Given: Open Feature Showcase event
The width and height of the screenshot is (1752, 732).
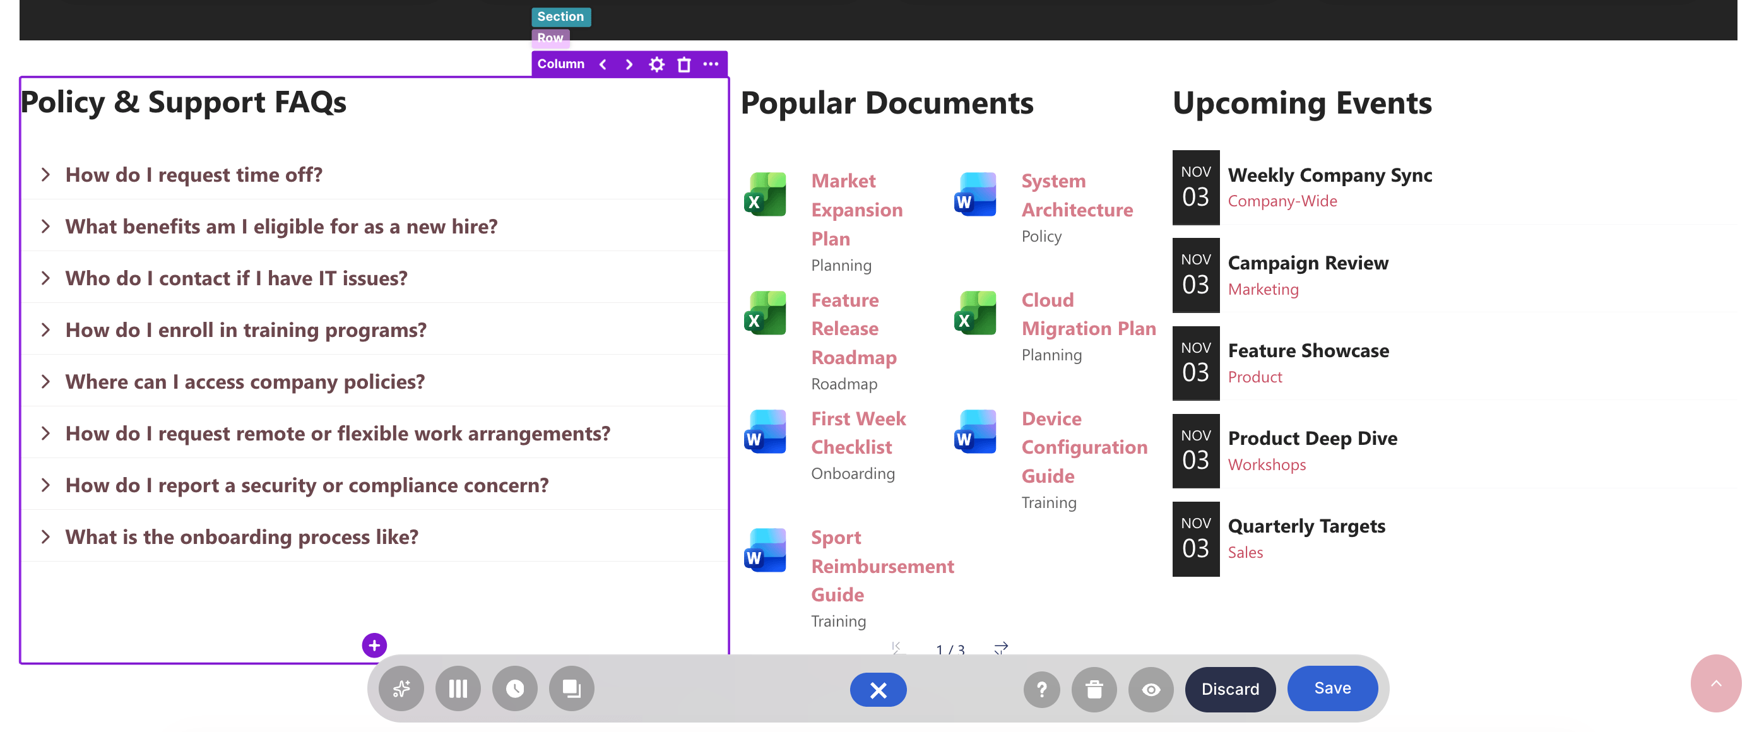Looking at the screenshot, I should 1308,350.
